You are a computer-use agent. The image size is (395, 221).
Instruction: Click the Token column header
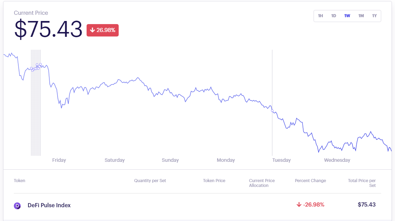click(x=19, y=181)
